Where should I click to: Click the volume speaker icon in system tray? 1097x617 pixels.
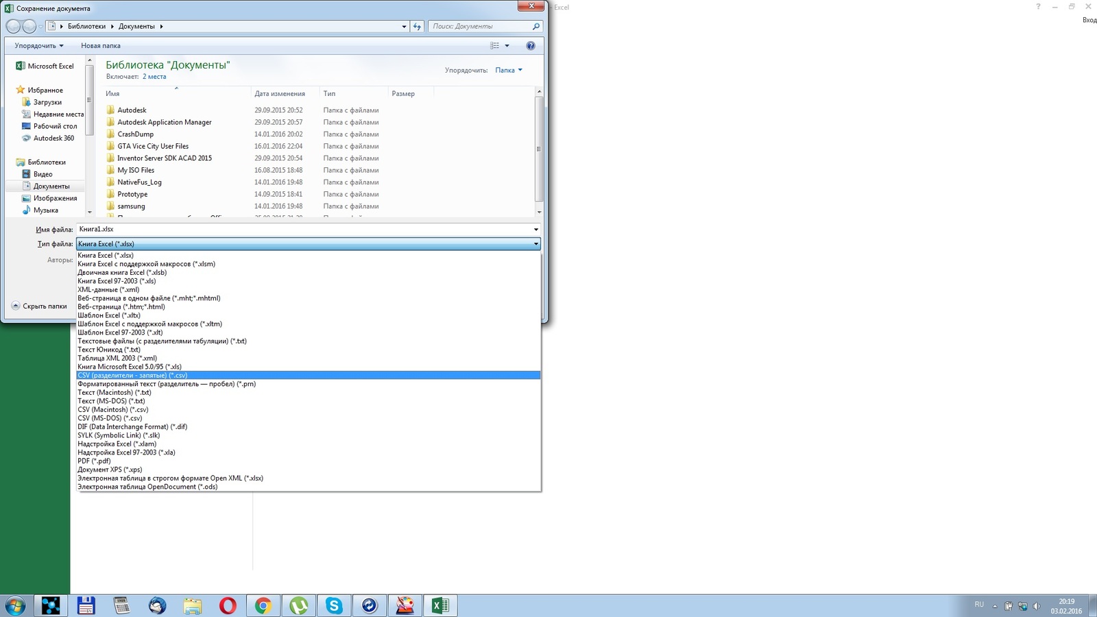coord(1037,606)
